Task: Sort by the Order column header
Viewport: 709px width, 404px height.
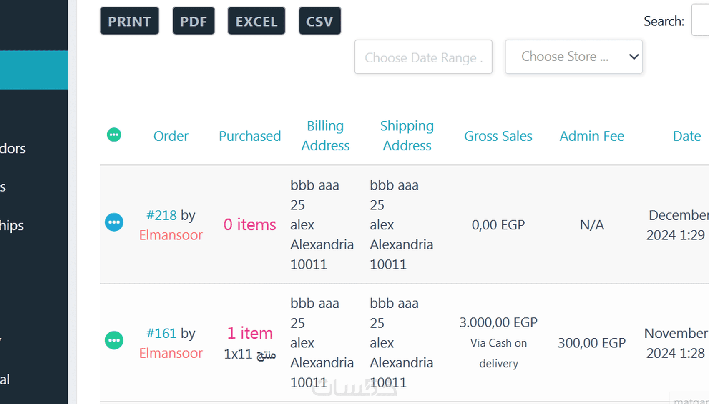Action: (171, 136)
